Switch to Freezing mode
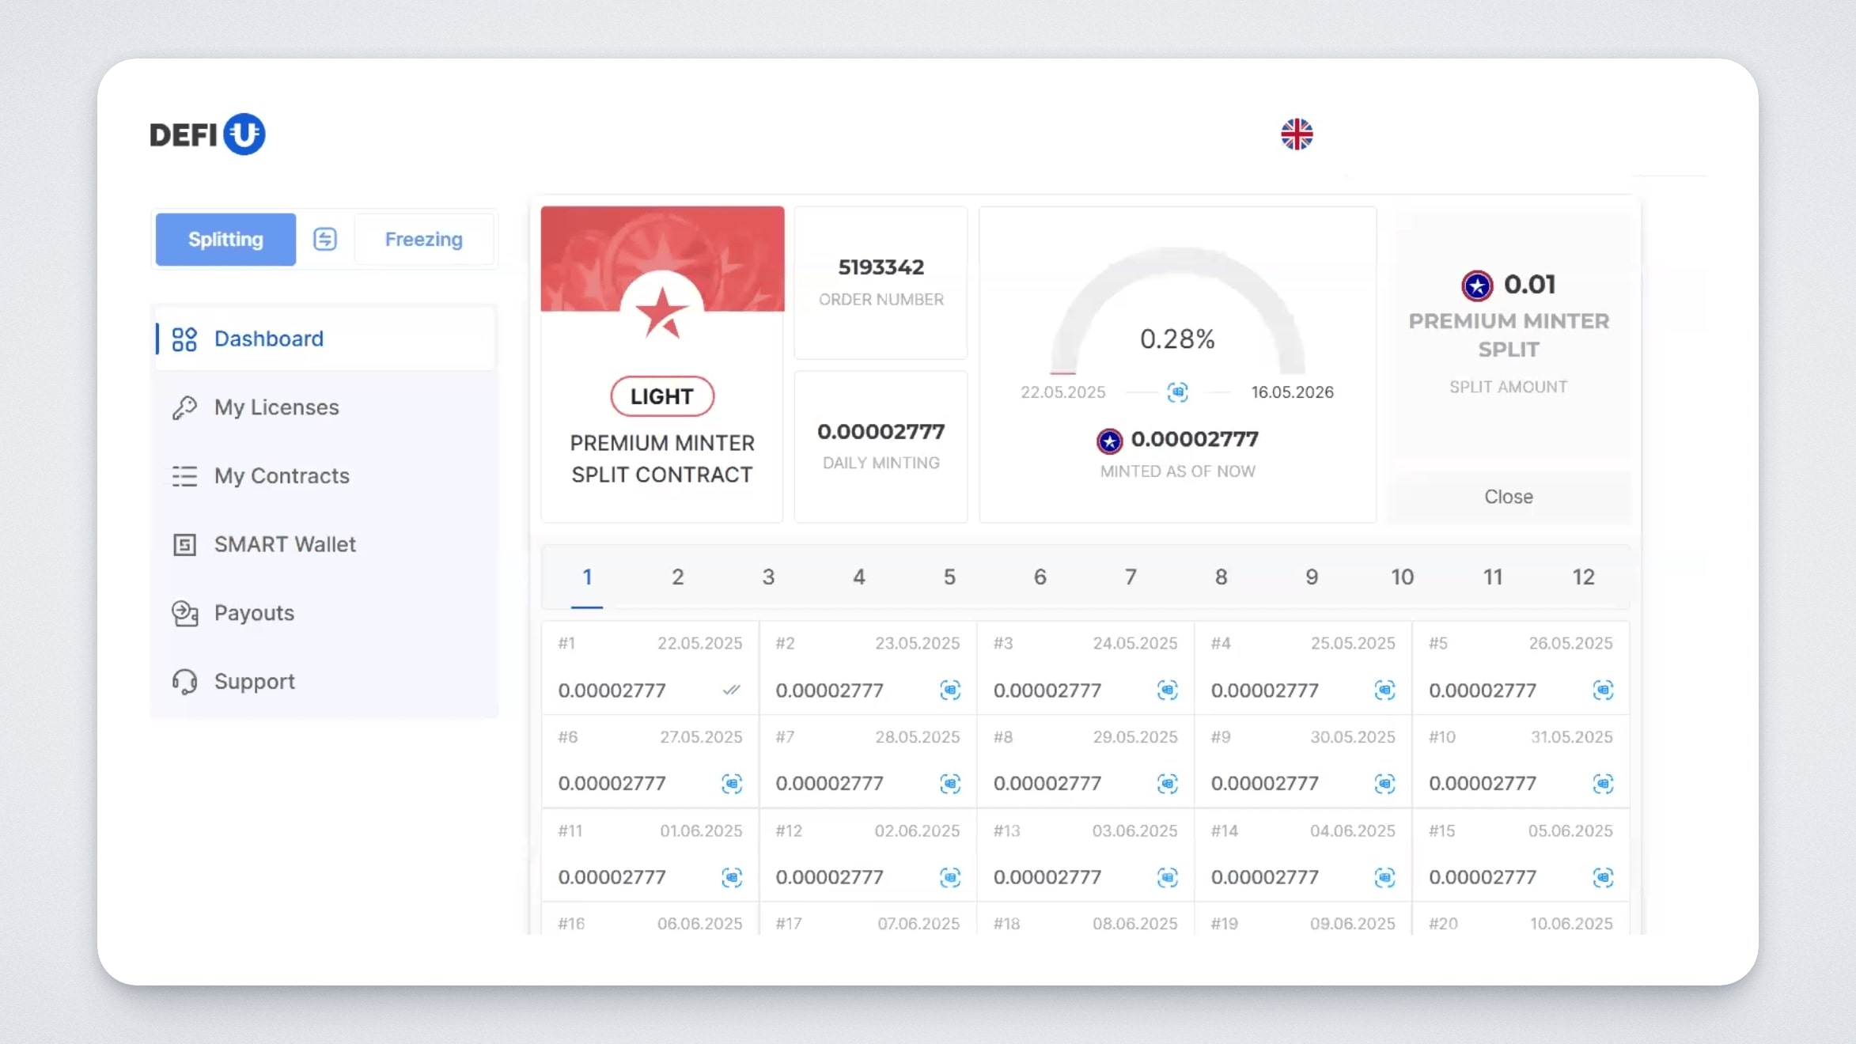Image resolution: width=1856 pixels, height=1044 pixels. (x=423, y=239)
